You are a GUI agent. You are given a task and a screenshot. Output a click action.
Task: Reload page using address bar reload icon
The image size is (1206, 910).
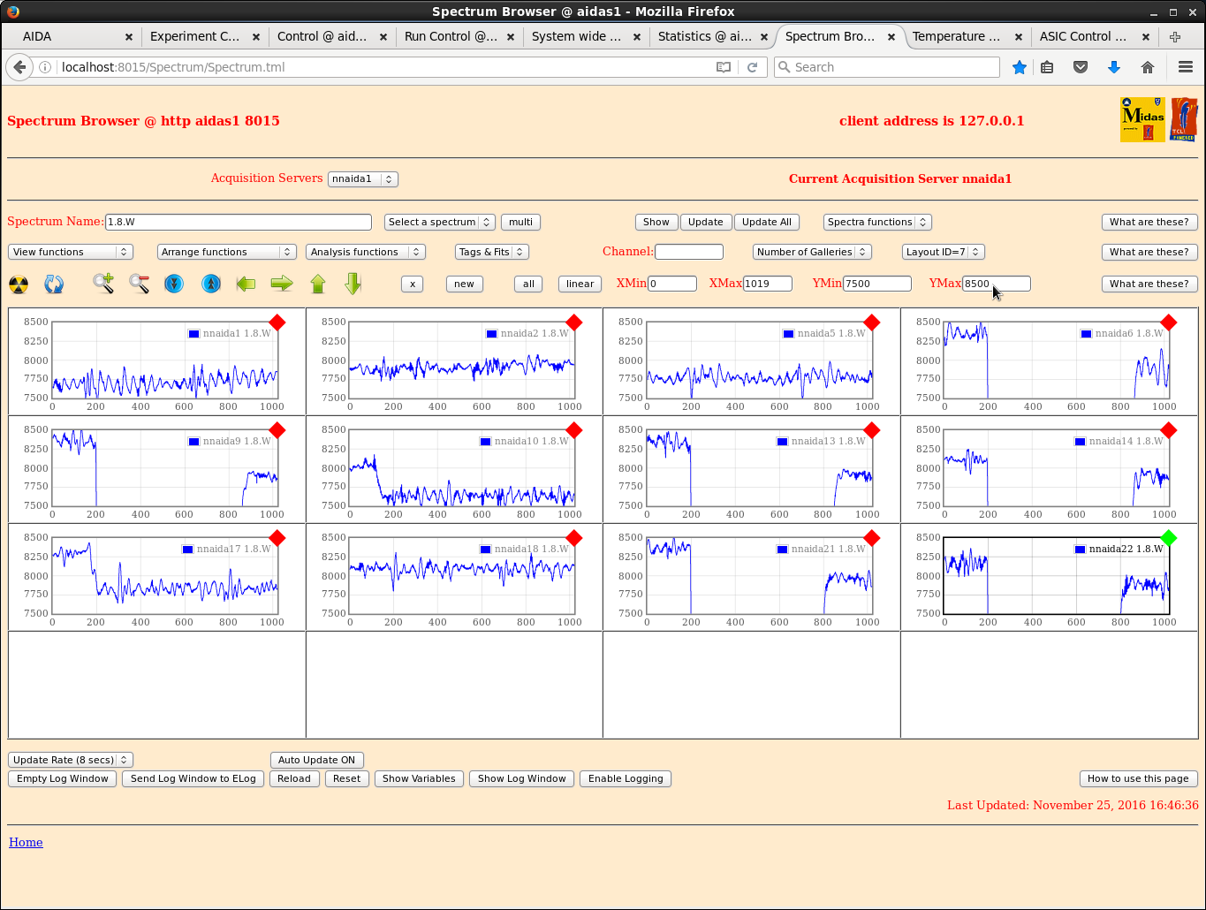(753, 67)
